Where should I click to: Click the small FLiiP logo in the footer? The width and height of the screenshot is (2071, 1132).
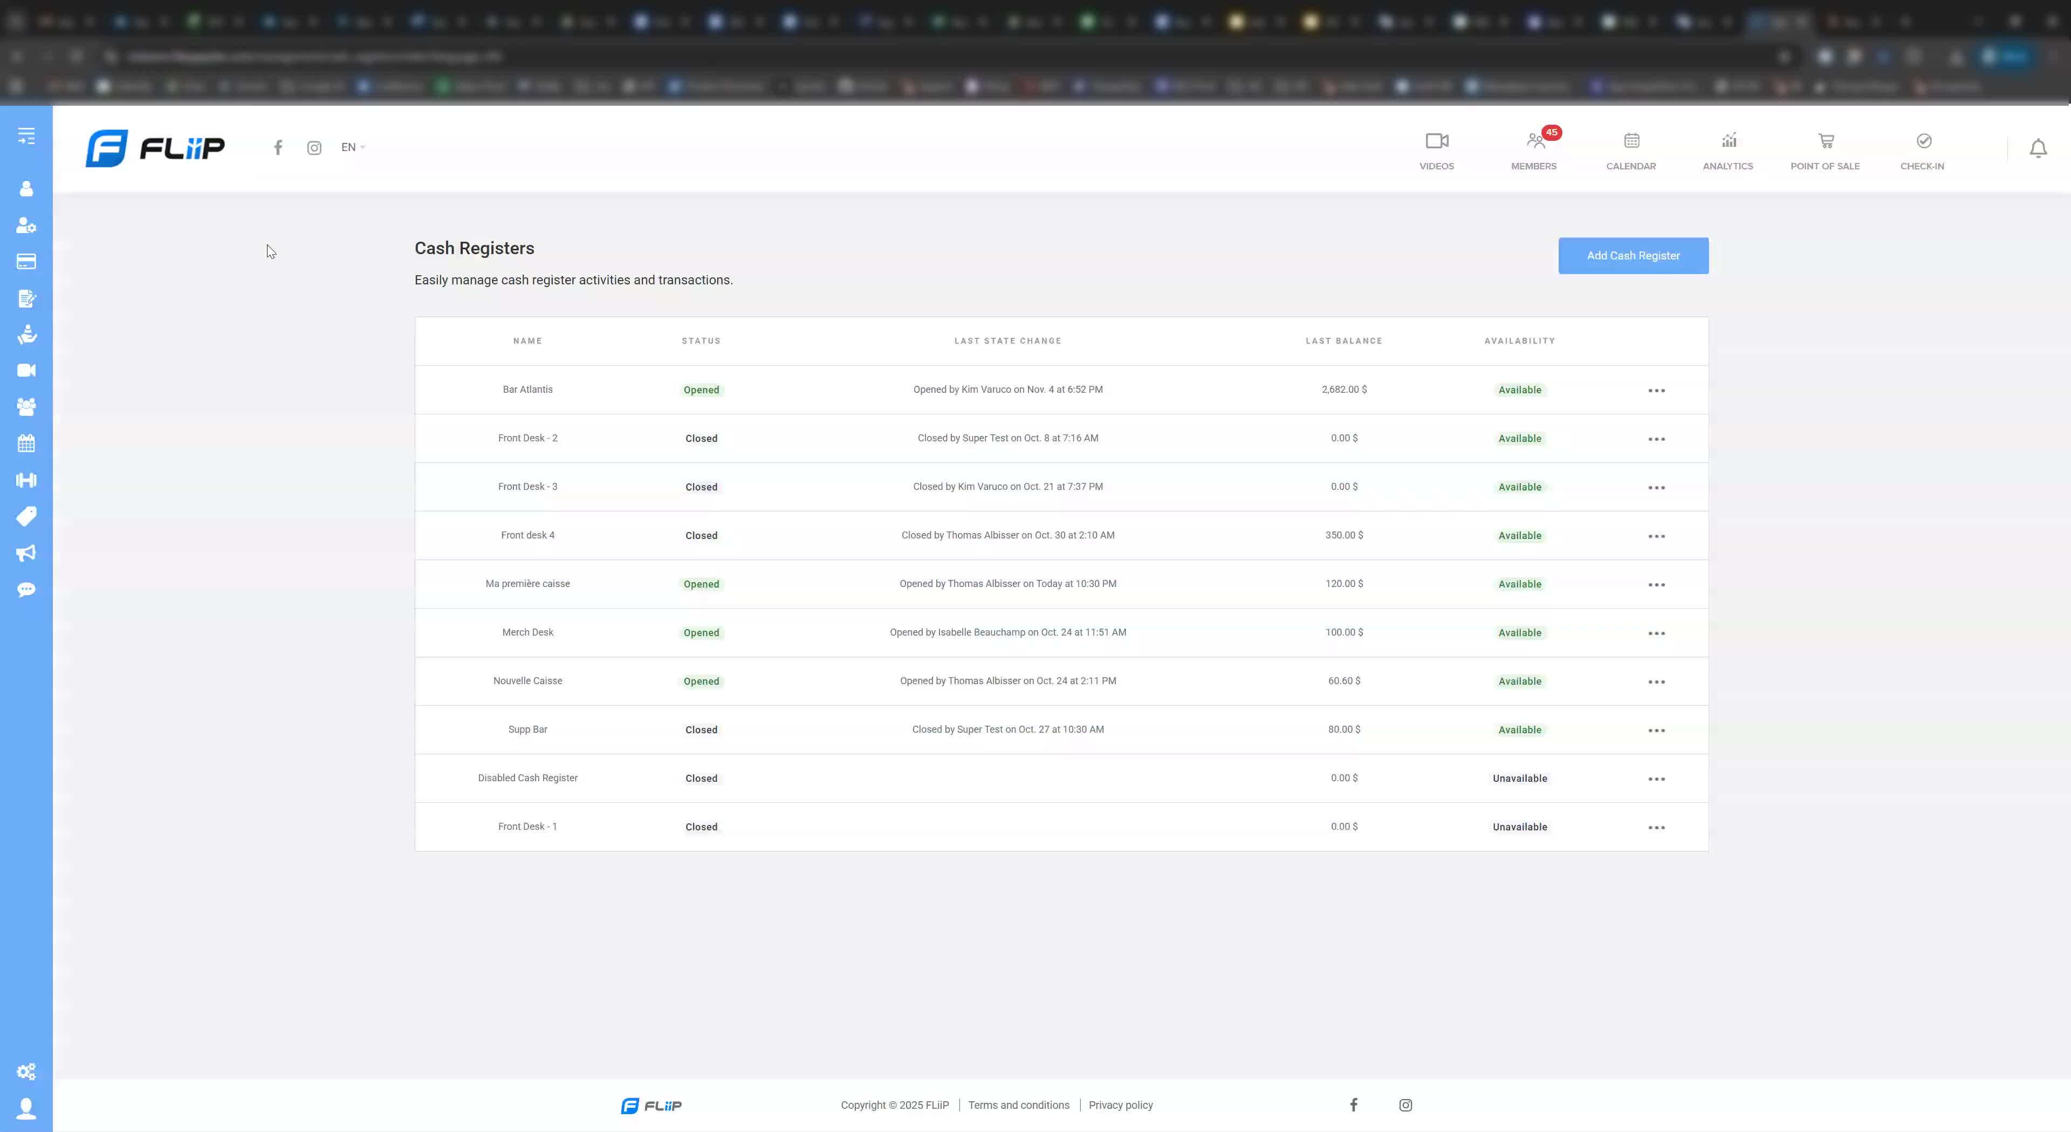pyautogui.click(x=651, y=1106)
